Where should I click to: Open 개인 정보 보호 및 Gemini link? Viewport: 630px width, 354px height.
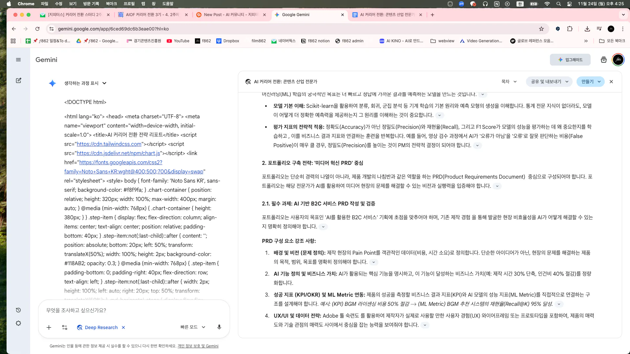[x=198, y=346]
